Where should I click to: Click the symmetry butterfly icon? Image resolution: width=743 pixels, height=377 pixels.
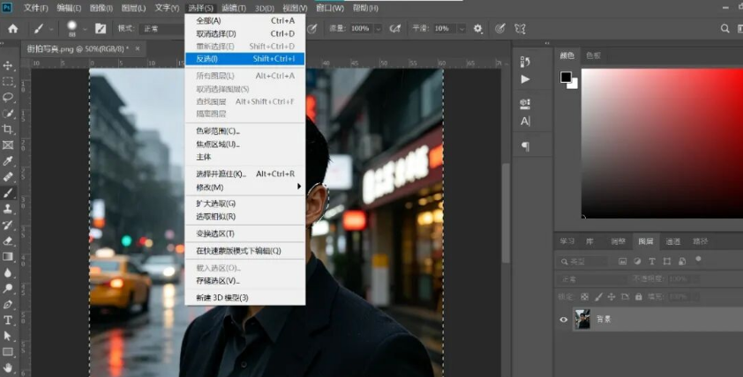pyautogui.click(x=520, y=28)
